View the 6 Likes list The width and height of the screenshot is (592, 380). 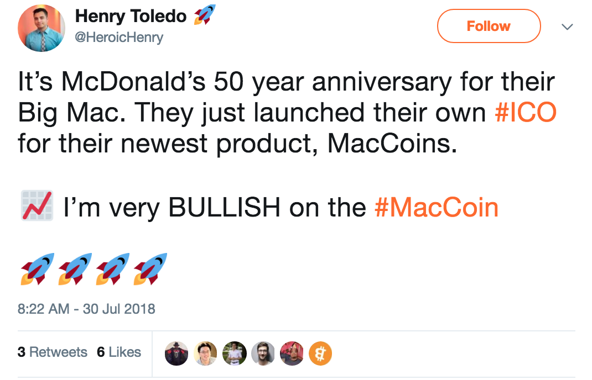[x=119, y=352]
